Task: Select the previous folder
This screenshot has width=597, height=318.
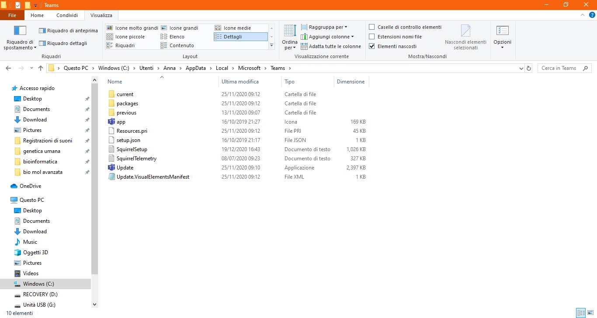Action: coord(126,113)
